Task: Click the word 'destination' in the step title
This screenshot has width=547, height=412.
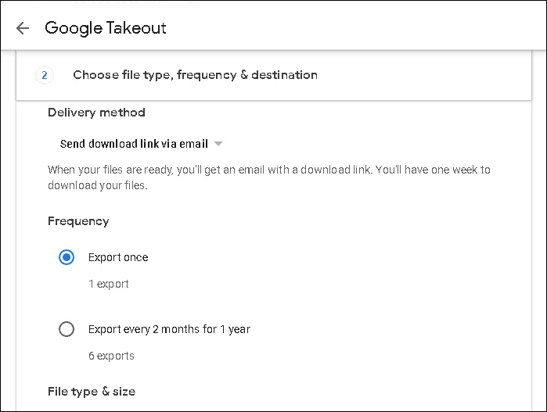Action: 284,75
